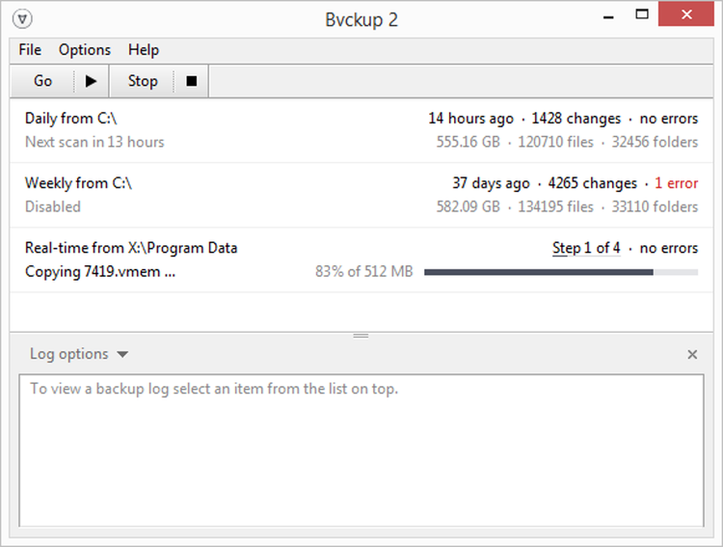This screenshot has width=723, height=547.
Task: Close the log panel with the X icon
Action: click(692, 355)
